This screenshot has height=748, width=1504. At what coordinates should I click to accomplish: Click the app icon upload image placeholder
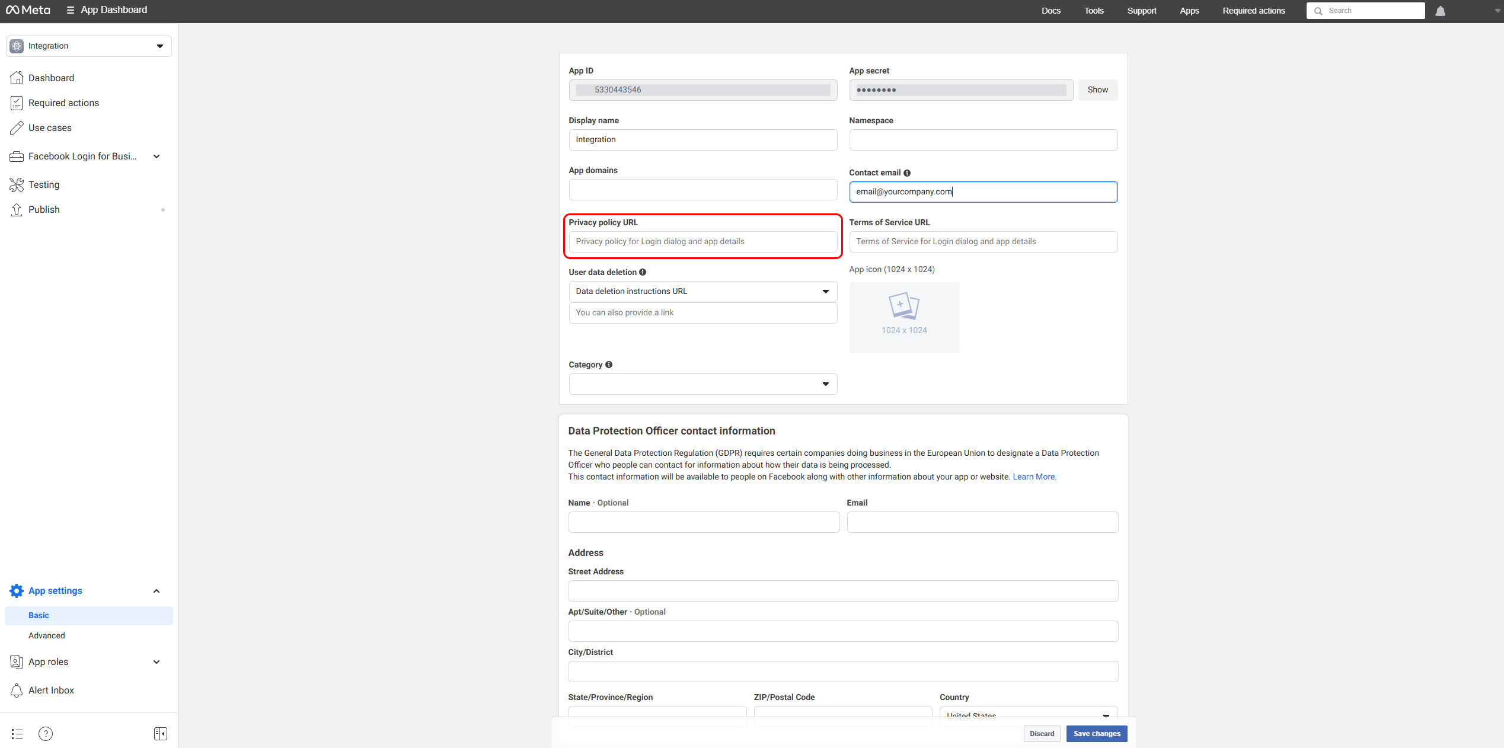click(904, 317)
